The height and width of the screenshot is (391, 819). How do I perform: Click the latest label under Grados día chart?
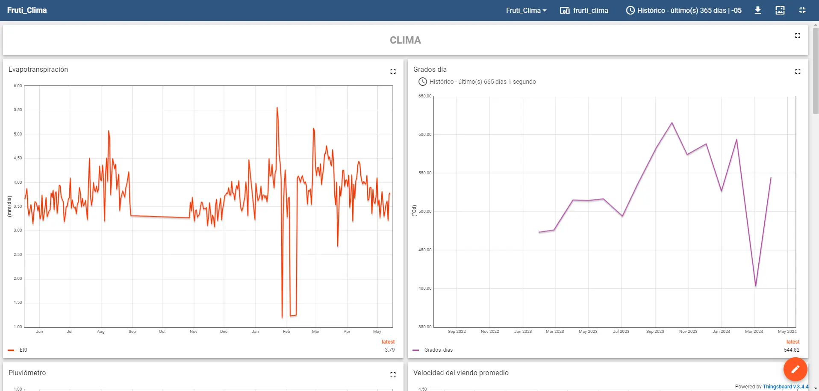(793, 342)
